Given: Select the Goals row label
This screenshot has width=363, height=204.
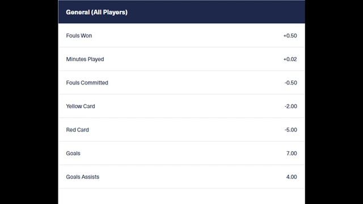Looking at the screenshot, I should coord(73,154).
